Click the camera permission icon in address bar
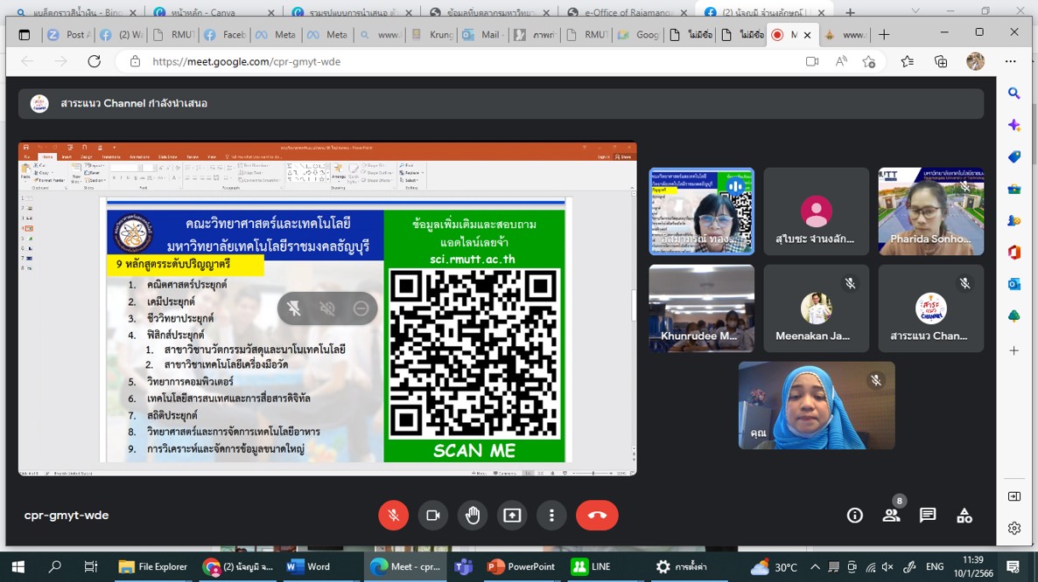The width and height of the screenshot is (1038, 582). (x=811, y=61)
